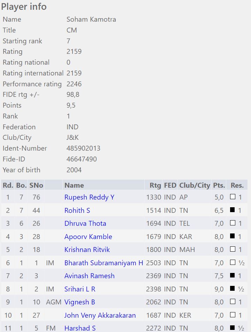This screenshot has height=332, width=251.
Task: Click Bharath Subramaniyam H's name link
Action: pos(104,263)
